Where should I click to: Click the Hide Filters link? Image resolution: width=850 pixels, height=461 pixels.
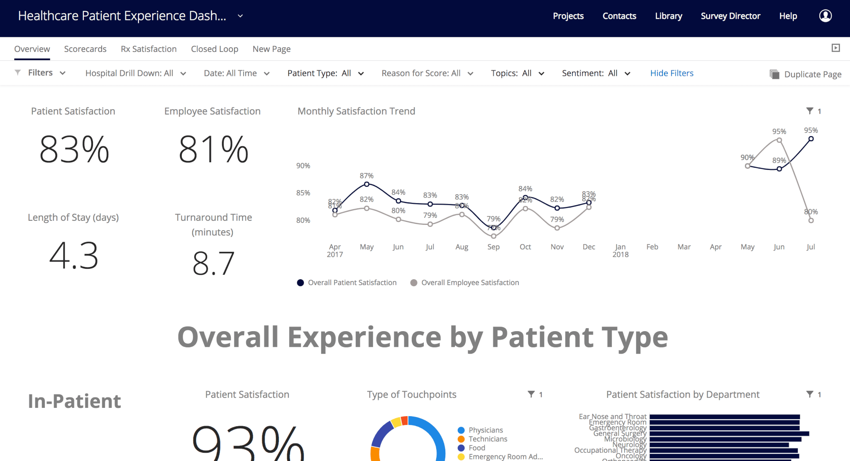pyautogui.click(x=672, y=73)
